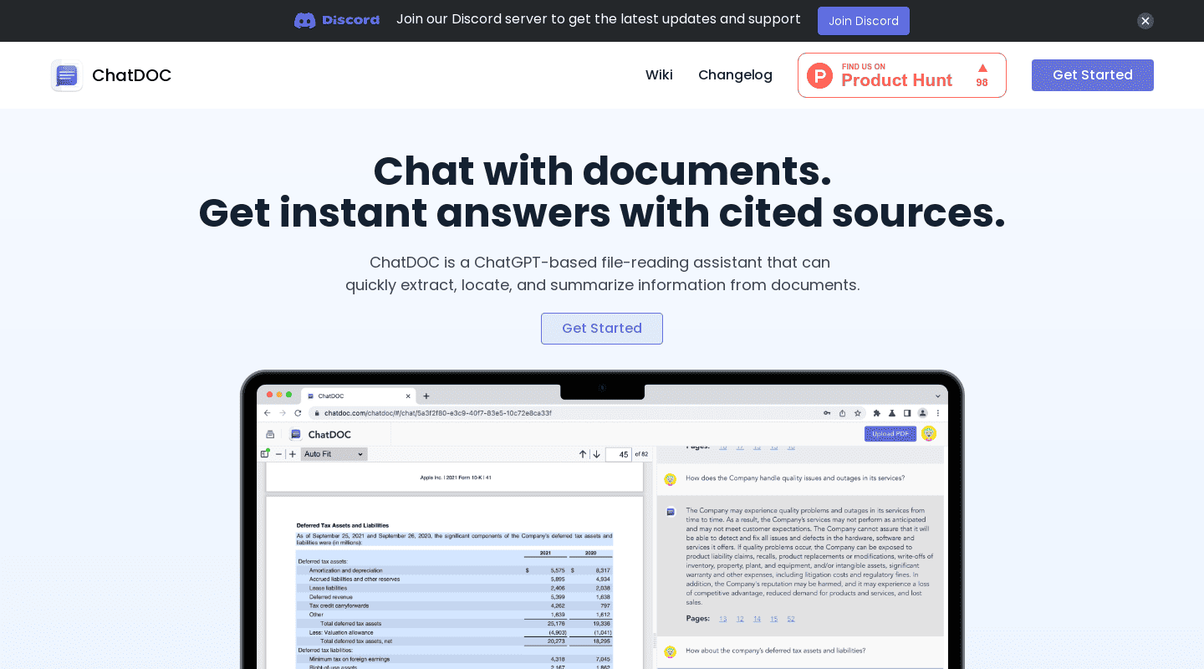
Task: Click Get Started in the top navigation
Action: click(x=1093, y=75)
